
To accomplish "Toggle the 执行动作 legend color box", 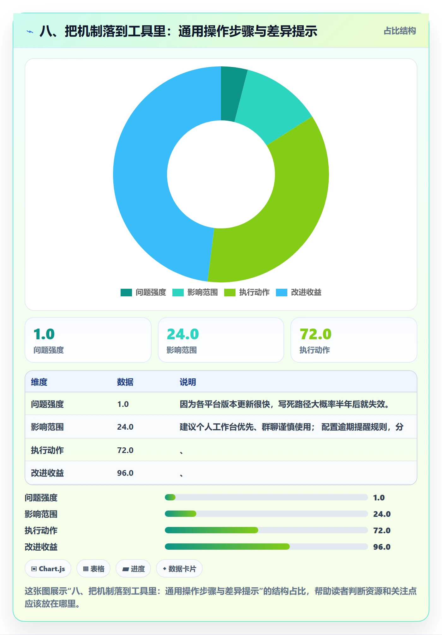I will click(230, 293).
